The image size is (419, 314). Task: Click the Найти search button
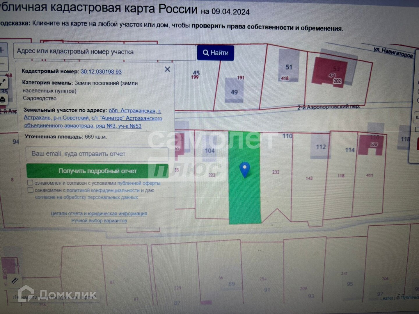(x=216, y=53)
